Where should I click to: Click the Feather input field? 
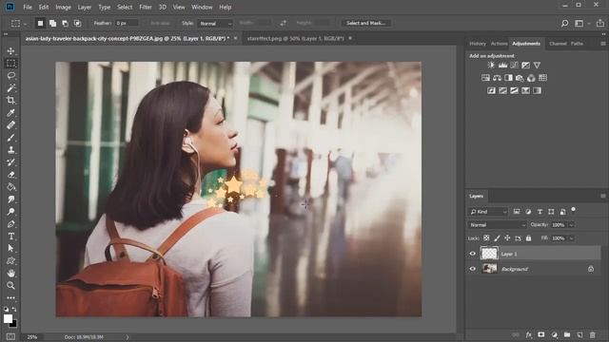127,23
